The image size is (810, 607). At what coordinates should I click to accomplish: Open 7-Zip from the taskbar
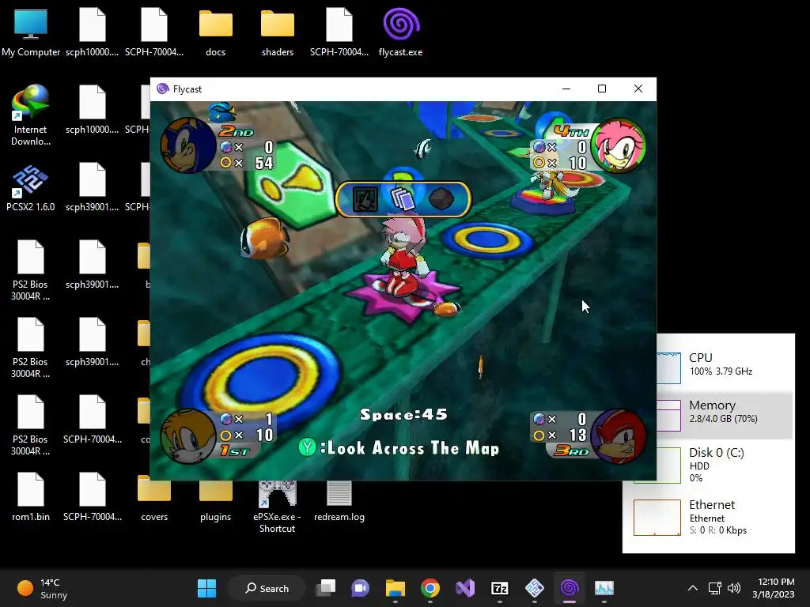pos(500,588)
